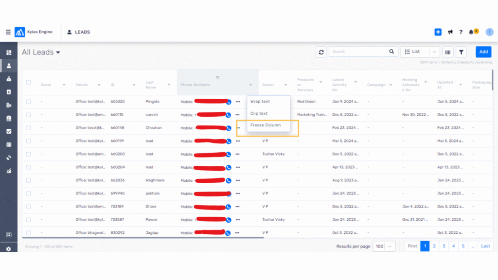Open notifications via the bell icon
Image resolution: width=498 pixels, height=280 pixels.
point(471,32)
